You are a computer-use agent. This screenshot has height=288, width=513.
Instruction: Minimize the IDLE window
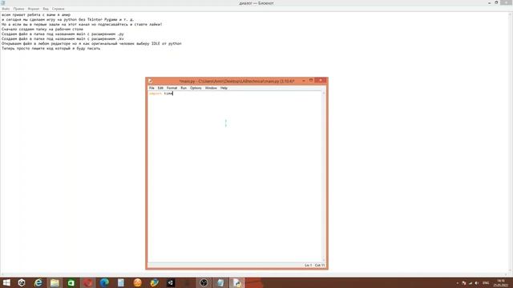[x=304, y=80]
